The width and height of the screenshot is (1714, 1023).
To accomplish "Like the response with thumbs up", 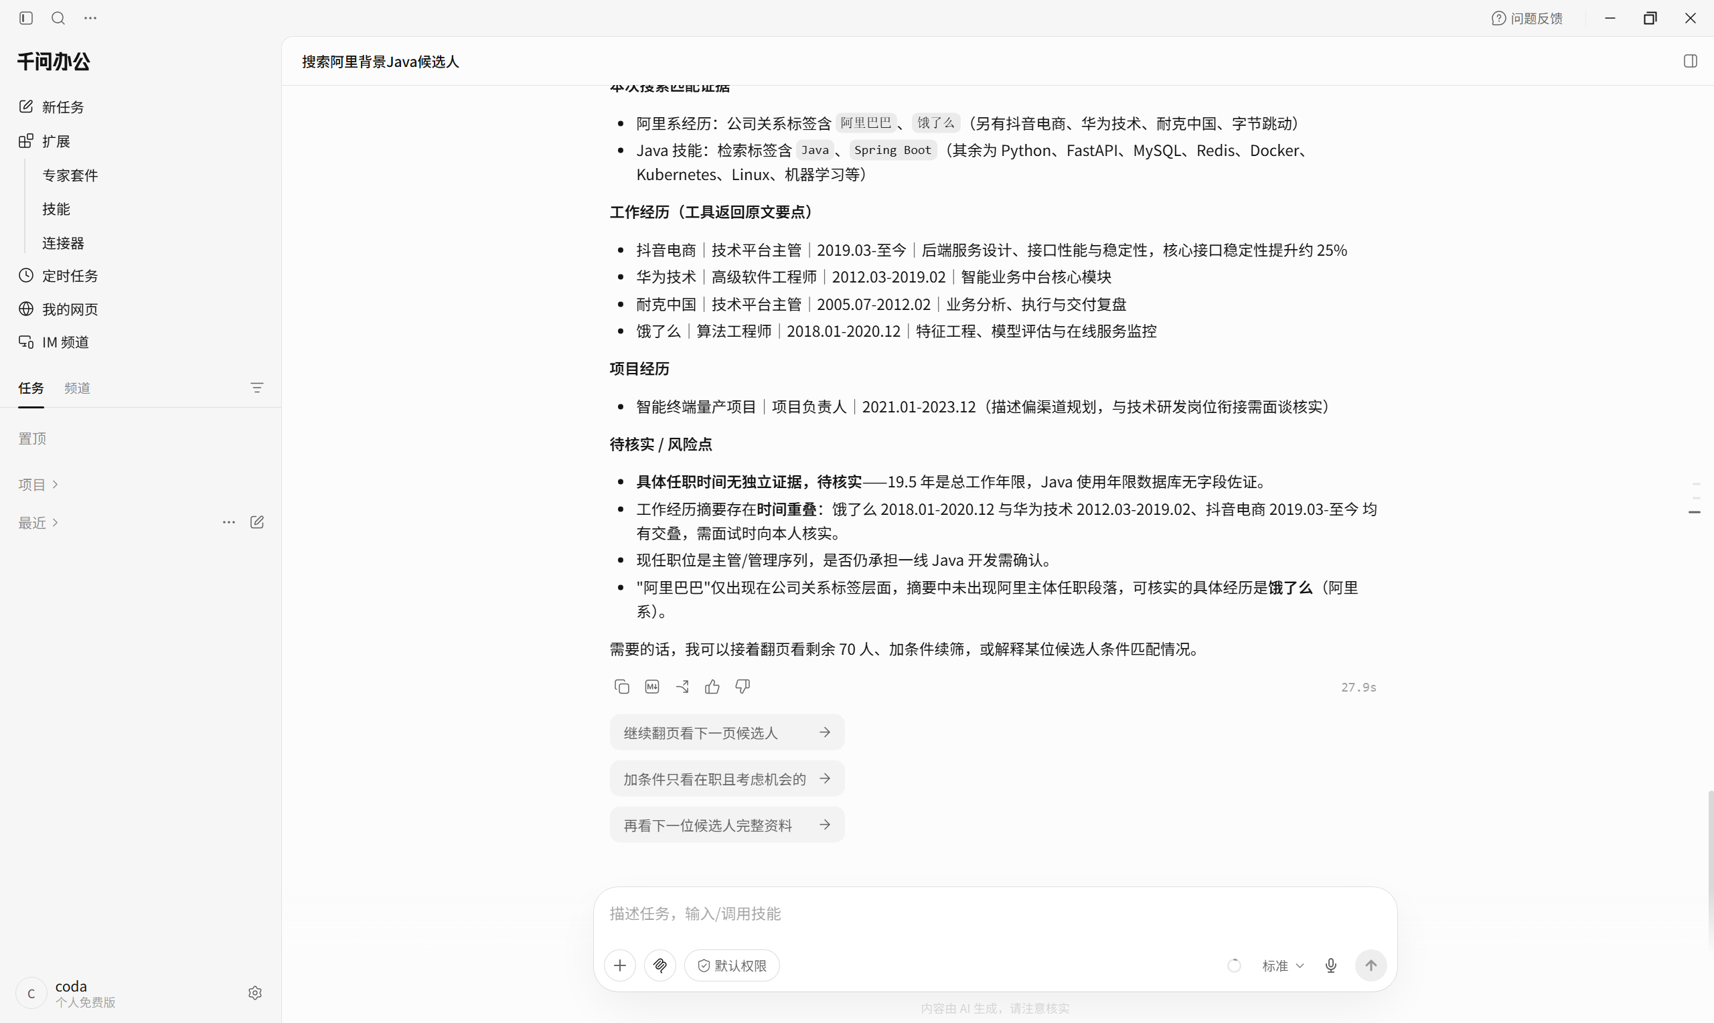I will [712, 687].
